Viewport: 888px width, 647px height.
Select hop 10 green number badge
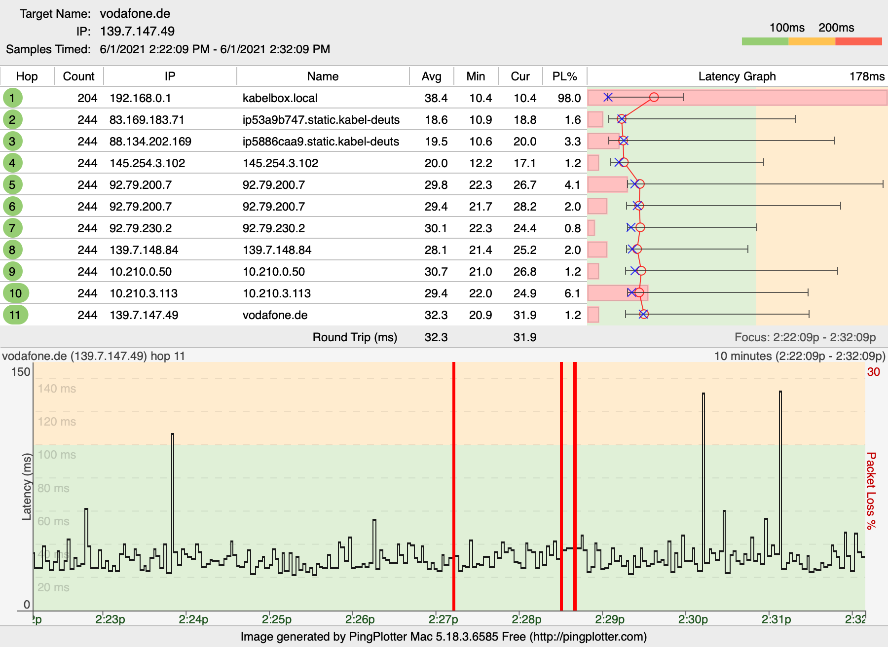tap(15, 293)
